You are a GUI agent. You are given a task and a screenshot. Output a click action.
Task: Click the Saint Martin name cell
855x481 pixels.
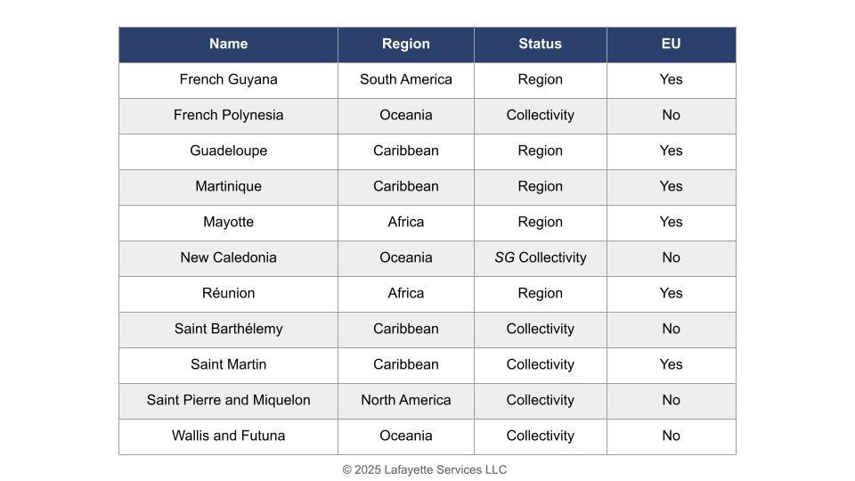[228, 364]
